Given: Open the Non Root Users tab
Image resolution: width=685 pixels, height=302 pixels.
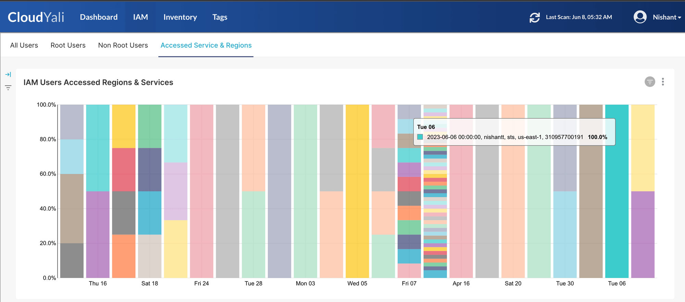Looking at the screenshot, I should (123, 45).
